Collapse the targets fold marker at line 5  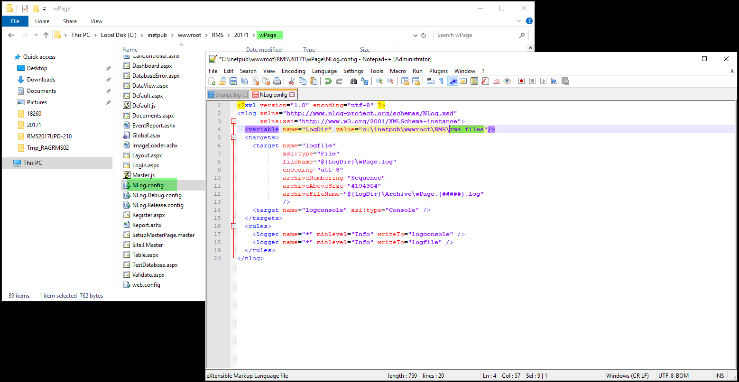[233, 137]
